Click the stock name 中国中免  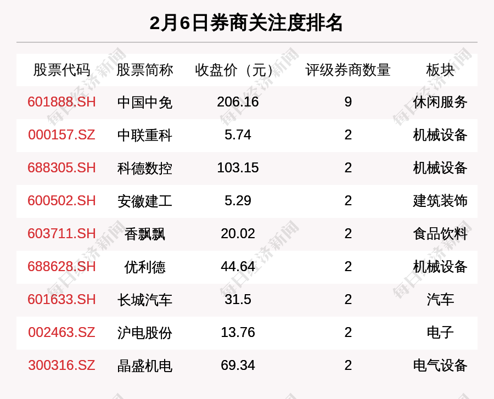pos(144,102)
